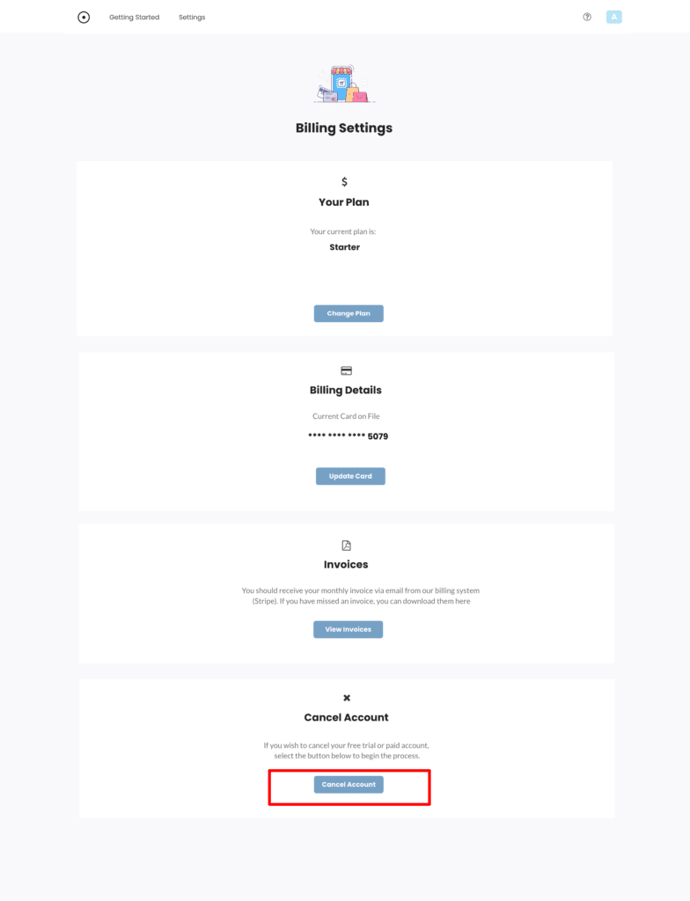
Task: Open the user avatar labeled A
Action: coord(614,18)
